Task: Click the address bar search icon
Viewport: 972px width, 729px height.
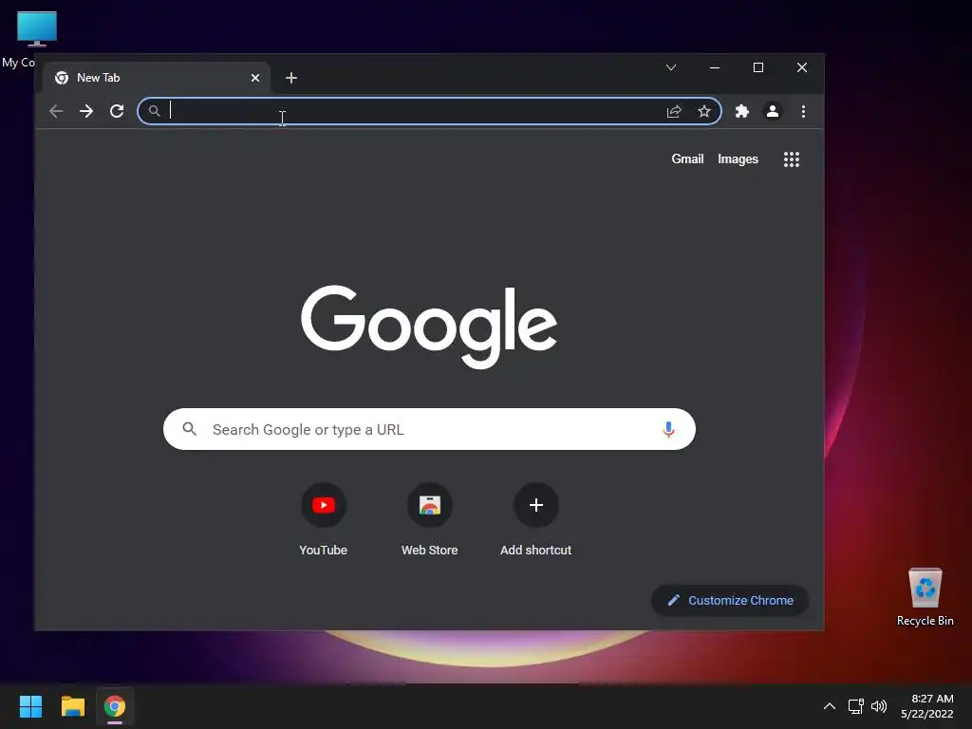Action: (x=155, y=111)
